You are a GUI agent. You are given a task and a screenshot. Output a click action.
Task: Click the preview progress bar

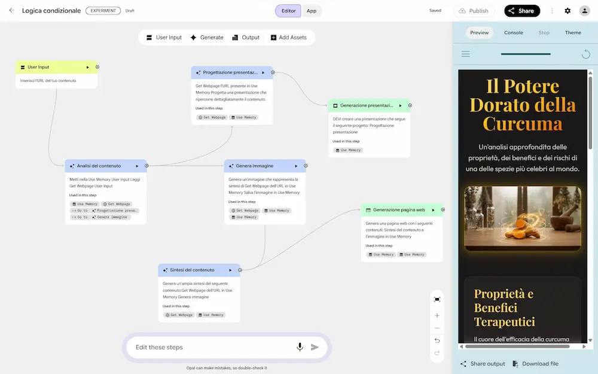pyautogui.click(x=526, y=54)
